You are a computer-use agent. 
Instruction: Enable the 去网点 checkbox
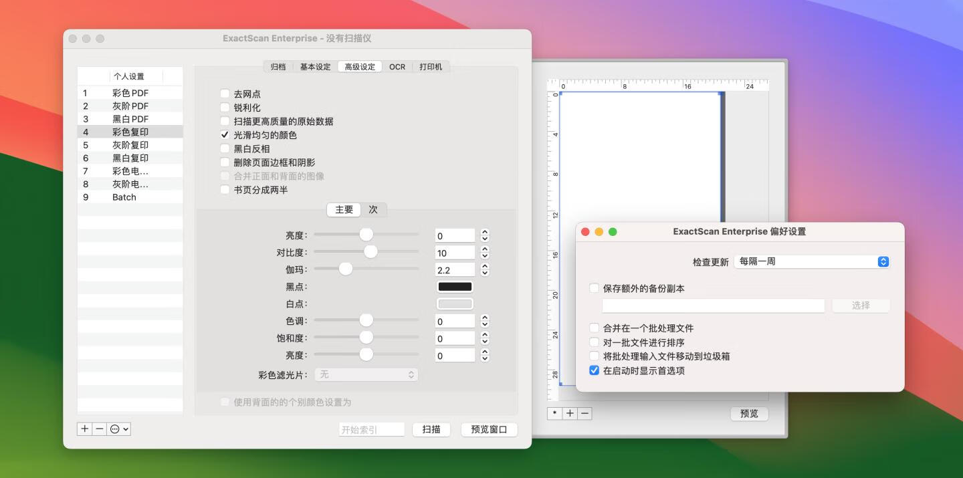click(x=225, y=94)
